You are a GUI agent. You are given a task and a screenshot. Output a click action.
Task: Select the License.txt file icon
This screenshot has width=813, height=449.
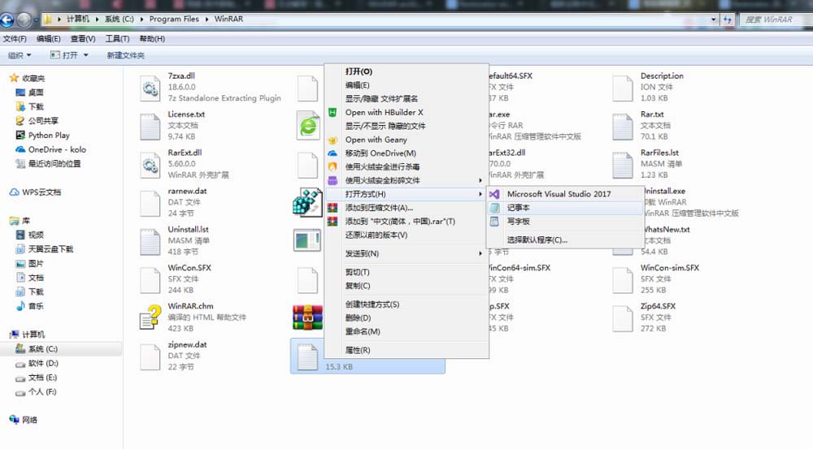click(150, 127)
